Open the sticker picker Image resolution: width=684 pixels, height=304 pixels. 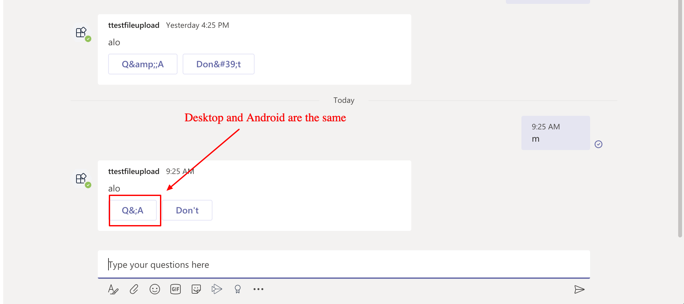[x=196, y=289]
